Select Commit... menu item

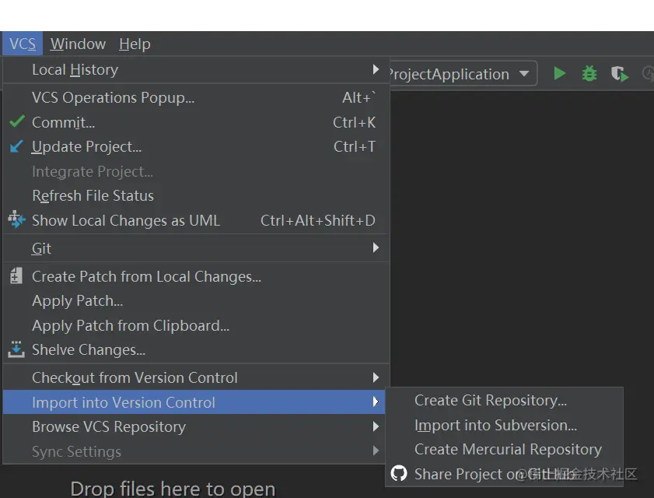(x=196, y=122)
